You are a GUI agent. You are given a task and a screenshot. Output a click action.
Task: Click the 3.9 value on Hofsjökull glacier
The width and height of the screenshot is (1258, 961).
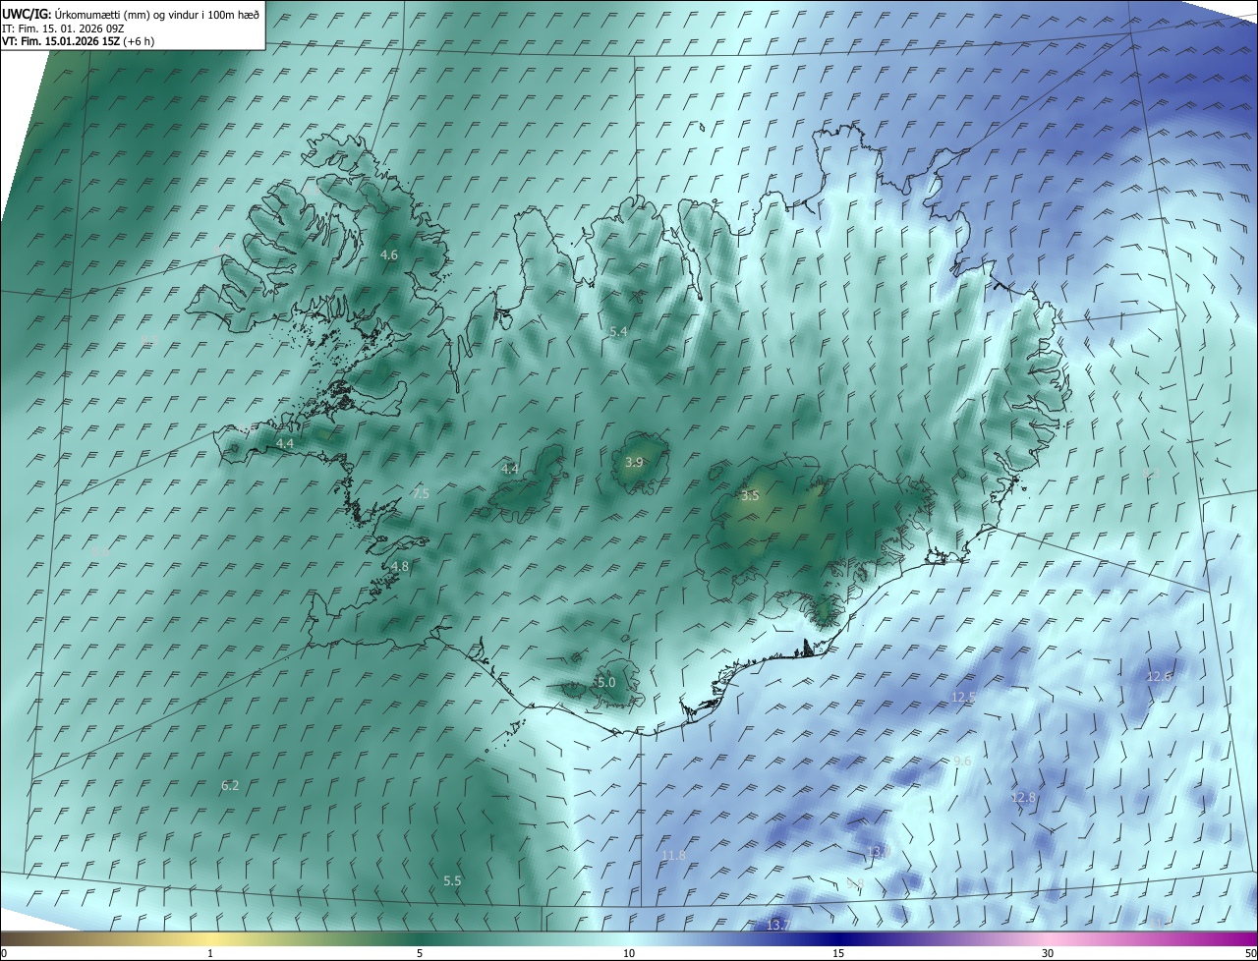point(634,462)
